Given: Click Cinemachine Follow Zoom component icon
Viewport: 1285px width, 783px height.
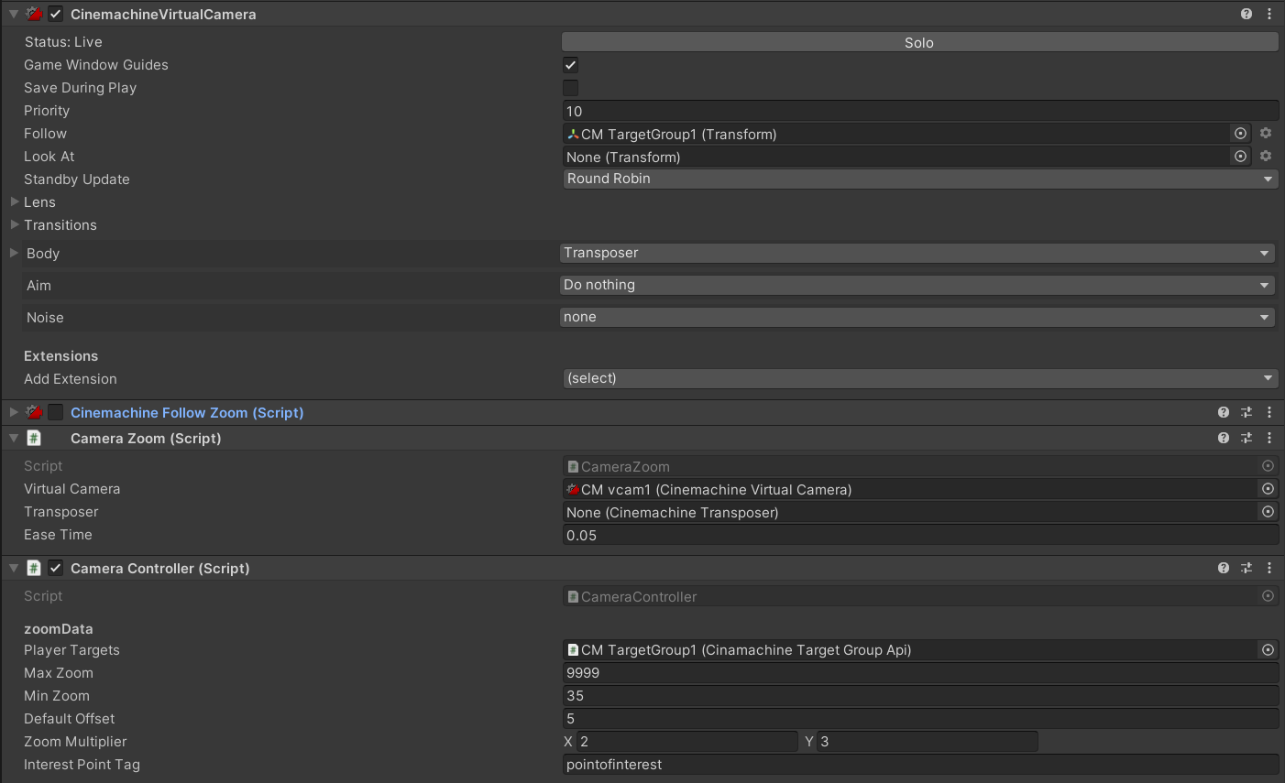Looking at the screenshot, I should [x=34, y=412].
